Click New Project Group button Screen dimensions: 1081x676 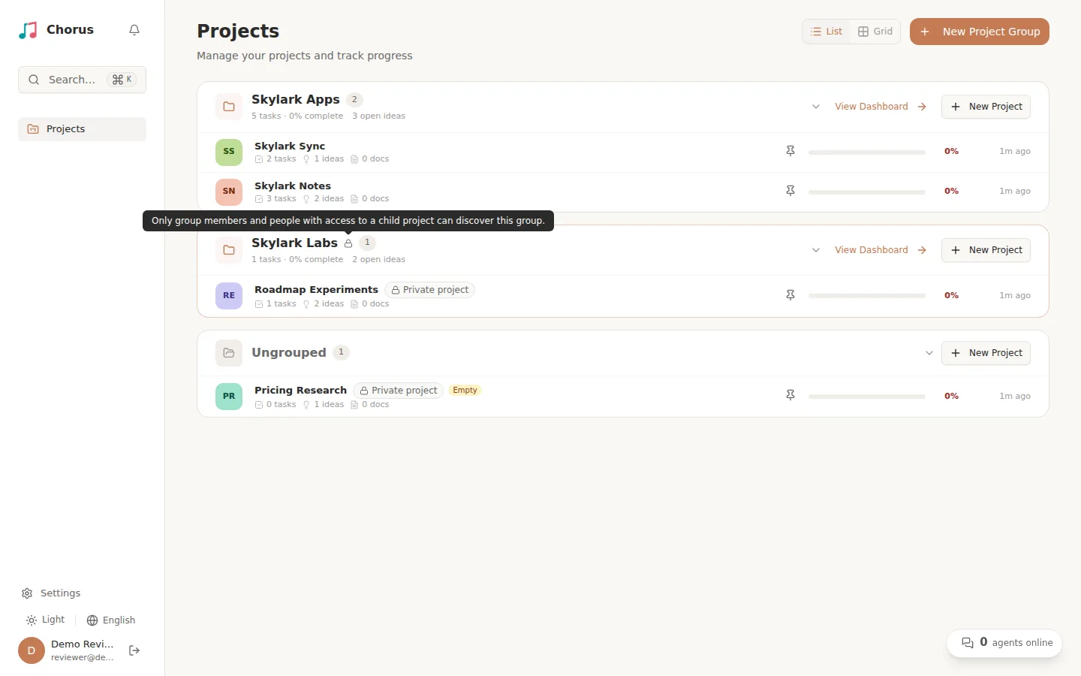click(x=980, y=32)
